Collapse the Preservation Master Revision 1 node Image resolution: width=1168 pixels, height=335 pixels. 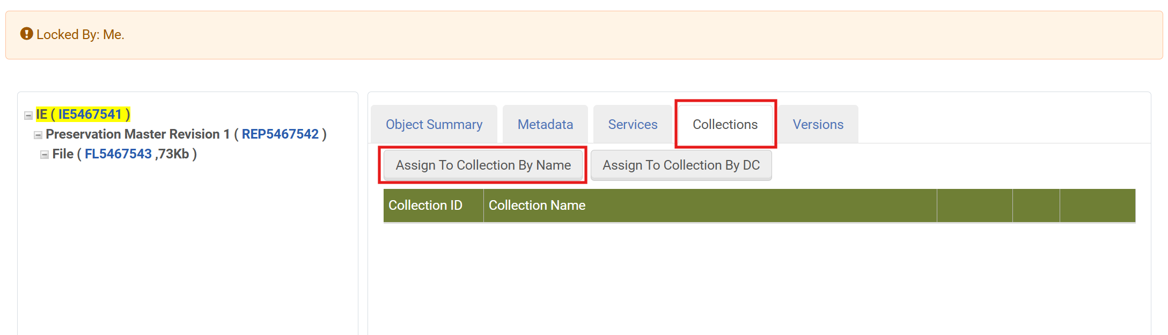click(38, 134)
